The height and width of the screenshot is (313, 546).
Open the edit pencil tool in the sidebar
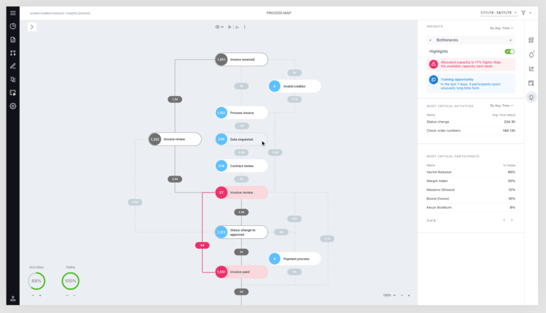coord(13,66)
